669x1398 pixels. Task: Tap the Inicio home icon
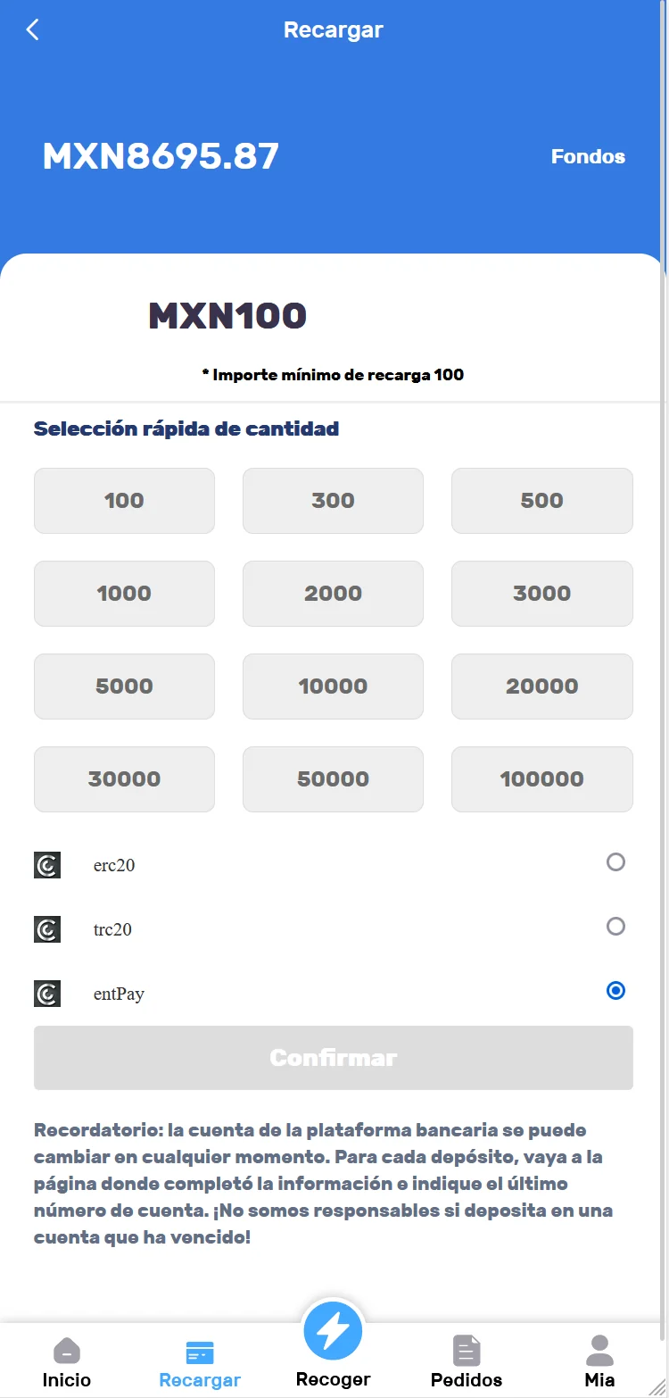(67, 1351)
